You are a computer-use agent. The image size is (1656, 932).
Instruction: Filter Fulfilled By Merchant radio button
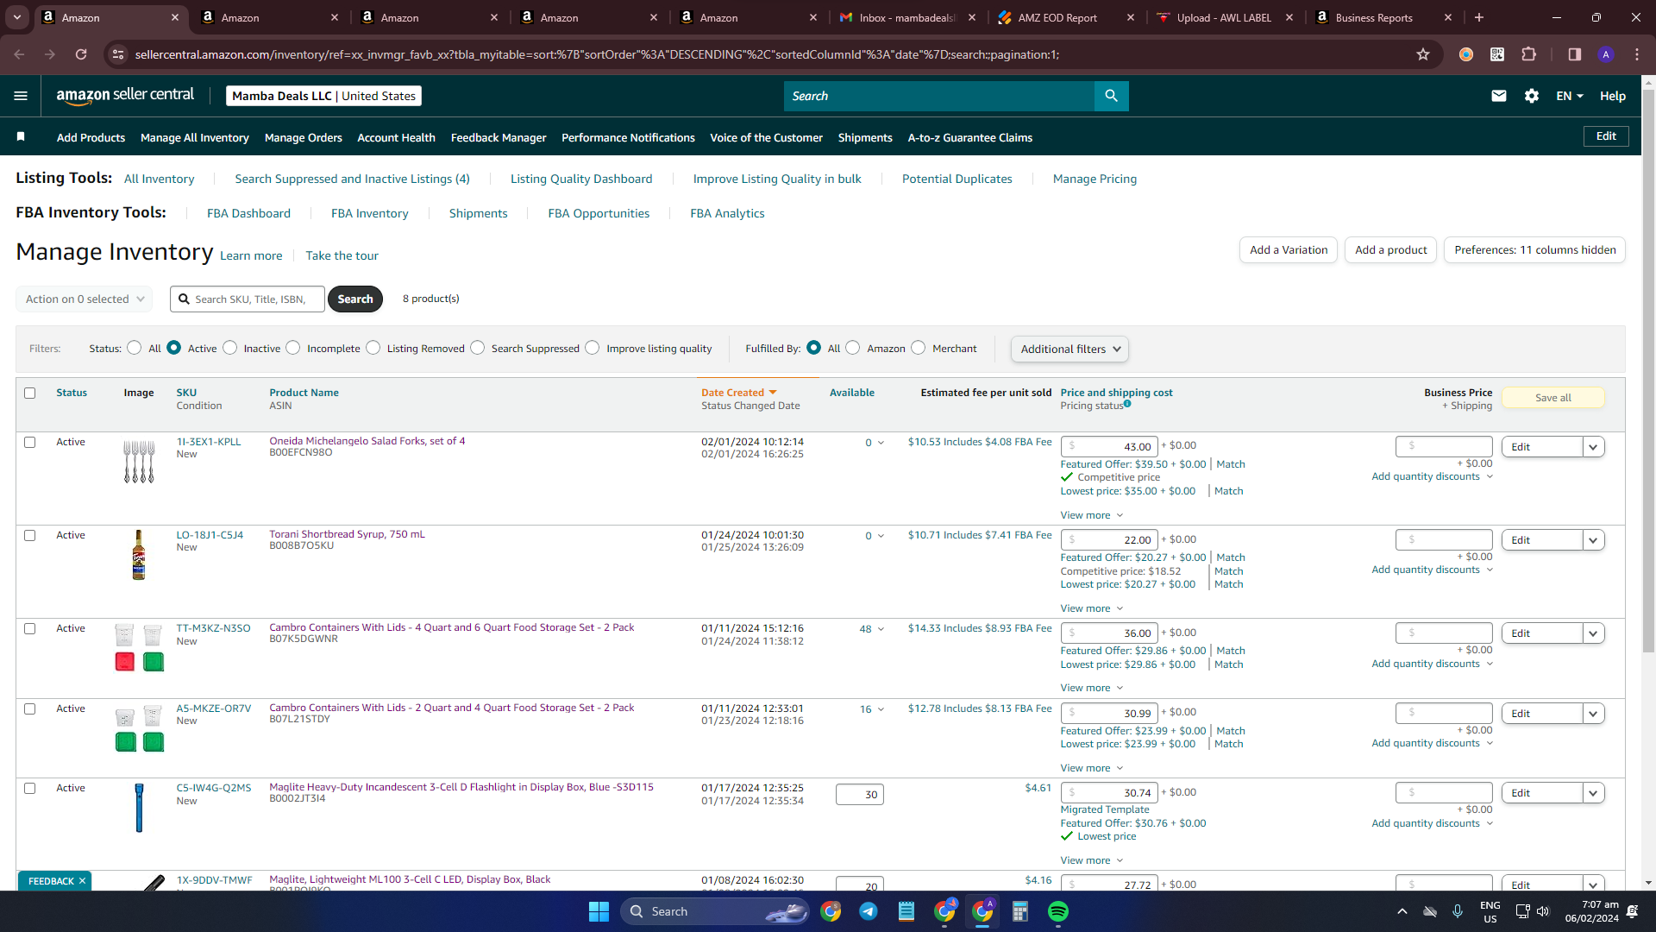tap(918, 348)
